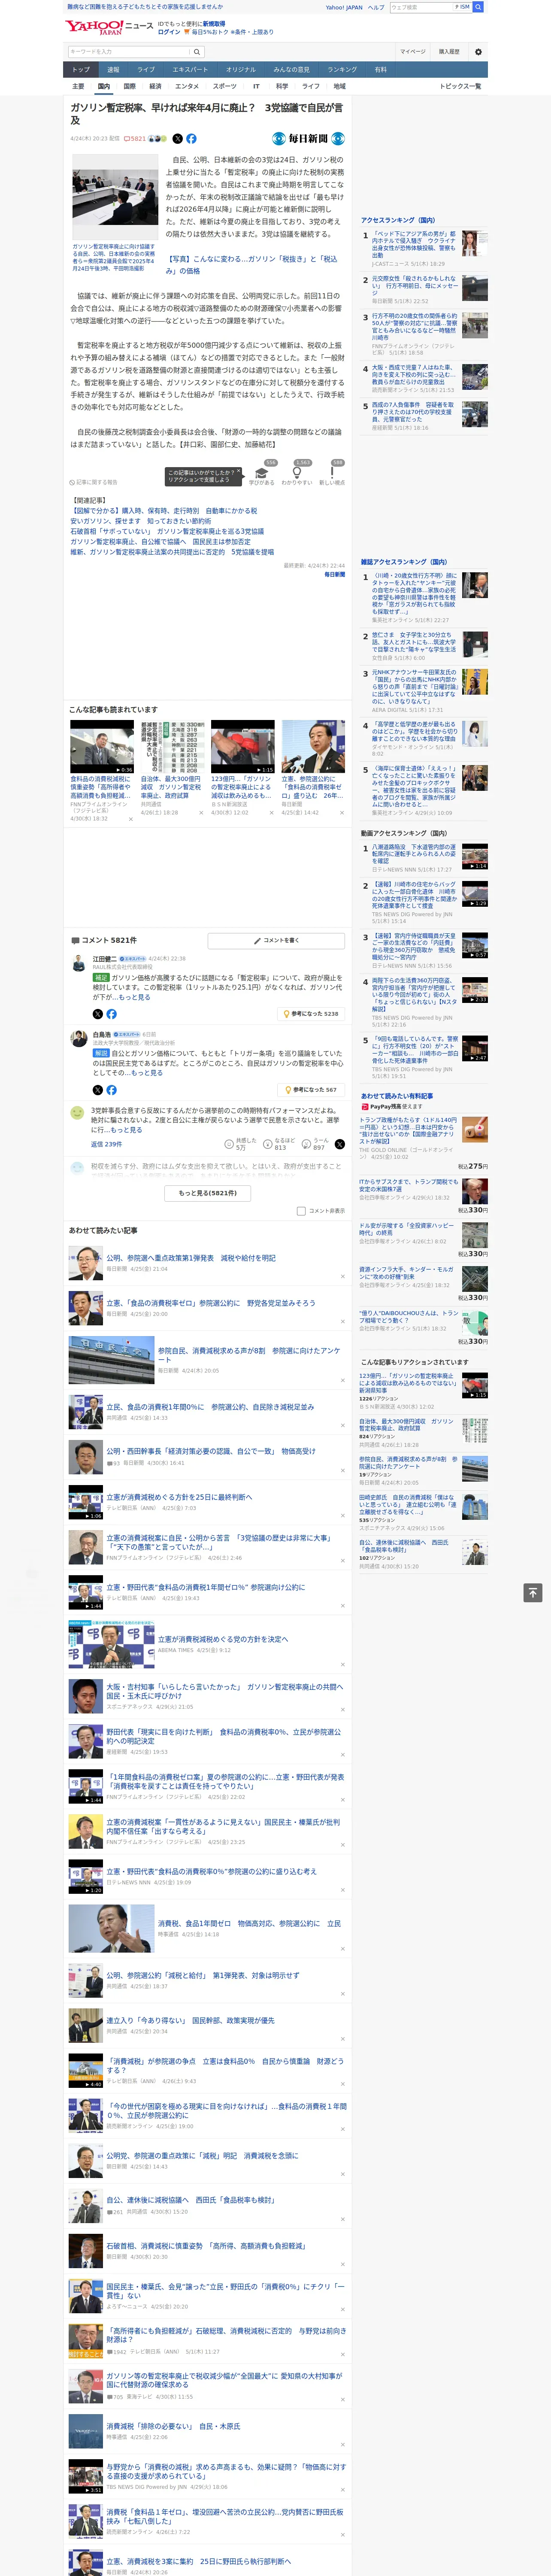
Task: Share 江田健二's comment on X
Action: coord(97,1014)
